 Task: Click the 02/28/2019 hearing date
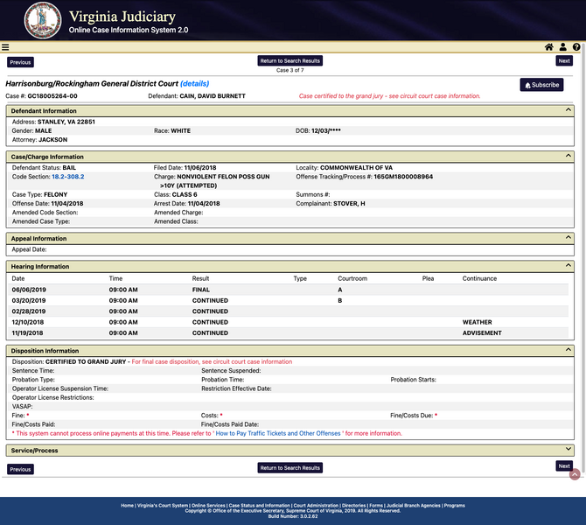click(29, 311)
